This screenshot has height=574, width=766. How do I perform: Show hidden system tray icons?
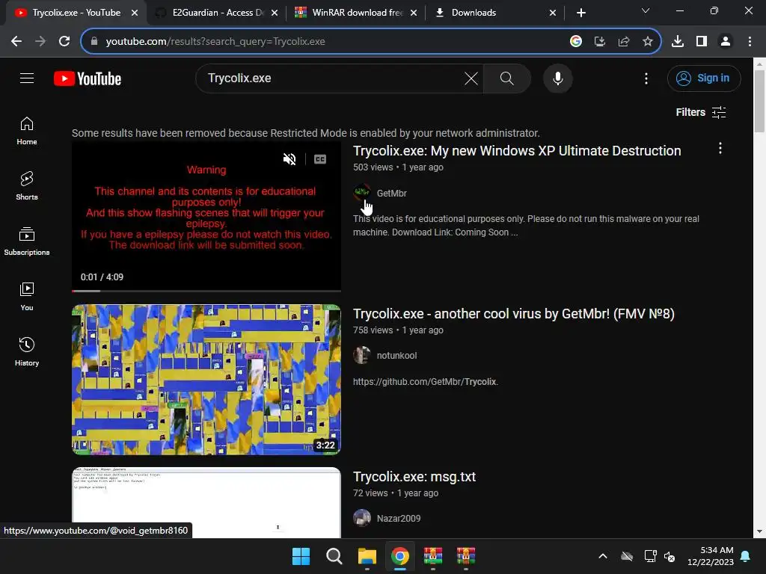tap(603, 556)
